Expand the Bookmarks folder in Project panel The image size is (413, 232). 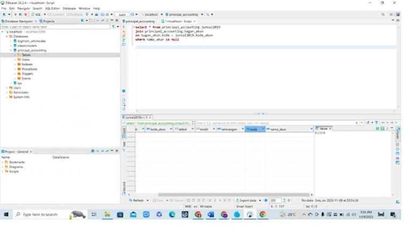[3, 162]
